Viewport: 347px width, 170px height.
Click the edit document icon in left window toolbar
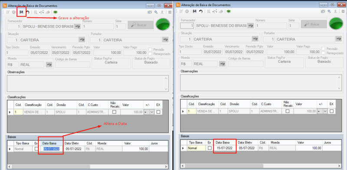[x=8, y=12]
